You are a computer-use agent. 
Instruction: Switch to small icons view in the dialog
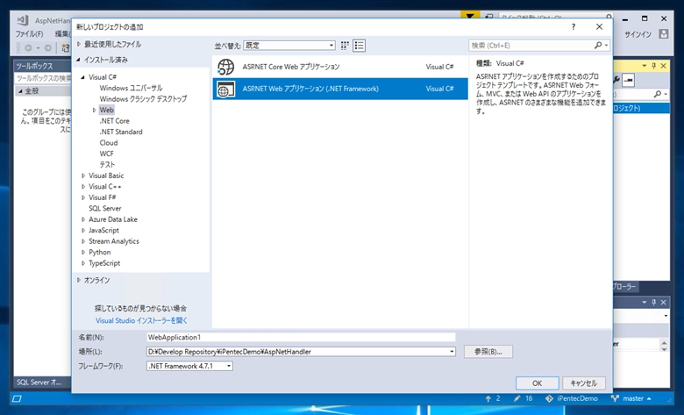coord(345,46)
